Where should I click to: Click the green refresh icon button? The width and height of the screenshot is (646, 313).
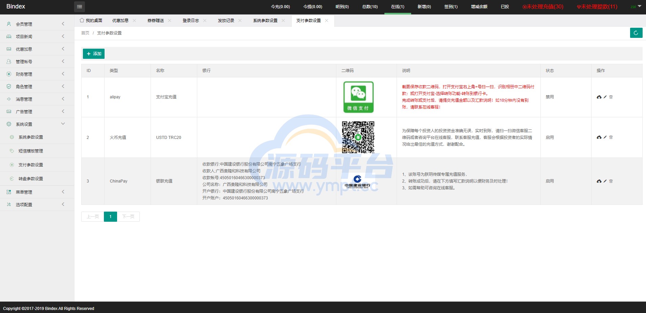click(x=636, y=33)
